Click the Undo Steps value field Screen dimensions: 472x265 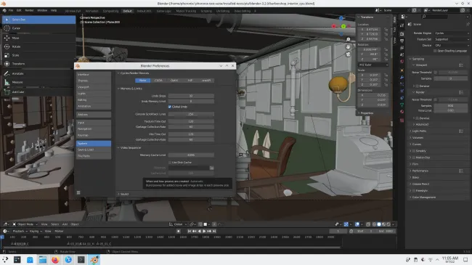[x=191, y=96]
